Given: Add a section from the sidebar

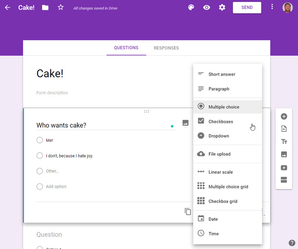Looking at the screenshot, I should coord(284,180).
